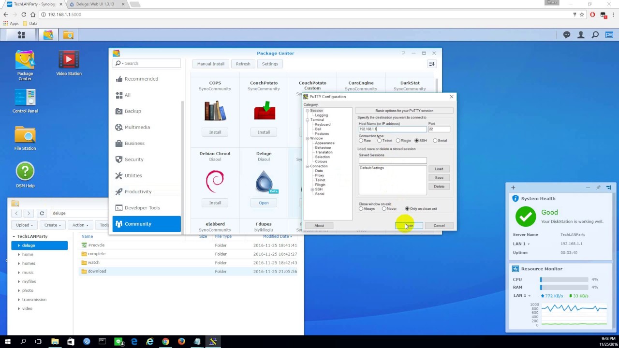This screenshot has width=619, height=348.
Task: Select SSH connection type in PuTTY
Action: click(x=416, y=141)
